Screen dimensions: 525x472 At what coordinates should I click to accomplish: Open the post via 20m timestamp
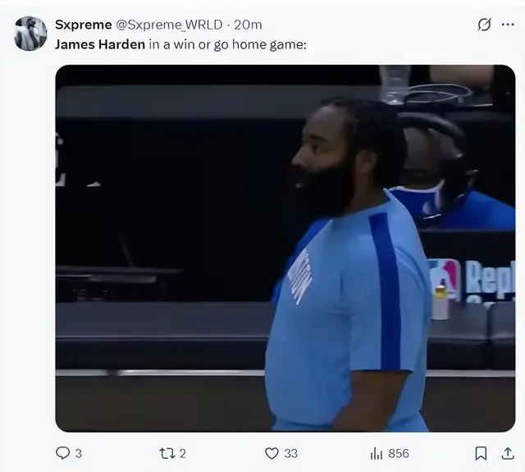tap(248, 25)
